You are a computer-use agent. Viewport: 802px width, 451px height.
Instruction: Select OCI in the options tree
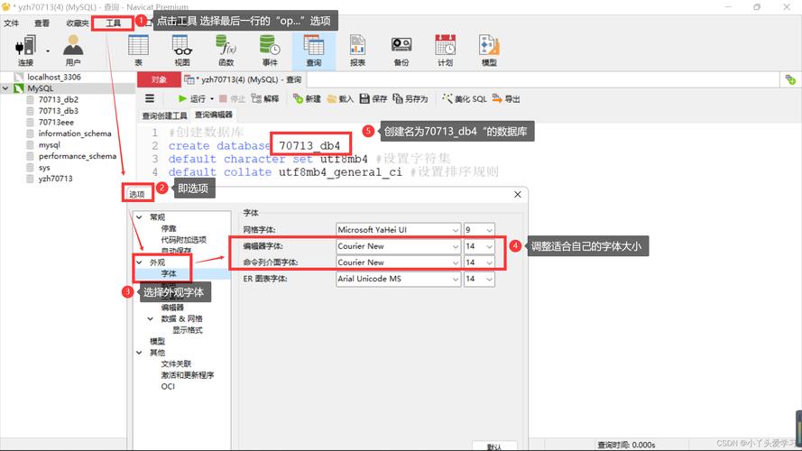(x=168, y=386)
